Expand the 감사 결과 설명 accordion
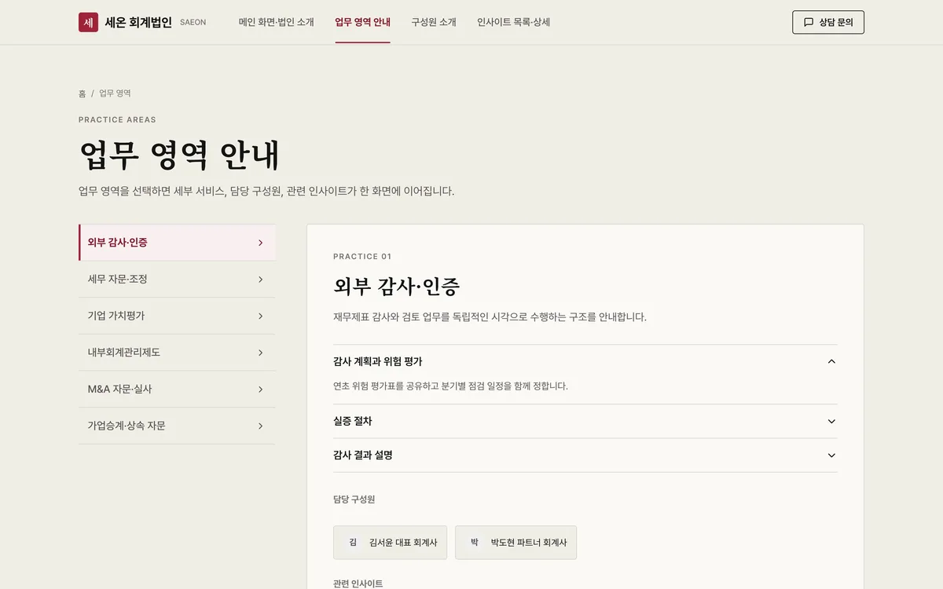This screenshot has height=589, width=943. (585, 455)
